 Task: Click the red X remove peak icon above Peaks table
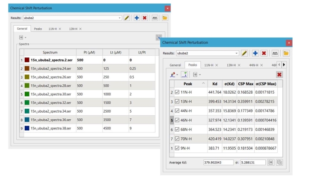[279, 75]
